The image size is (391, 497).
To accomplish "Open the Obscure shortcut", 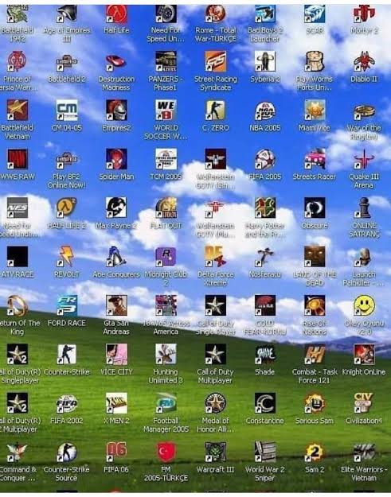I will click(x=315, y=208).
